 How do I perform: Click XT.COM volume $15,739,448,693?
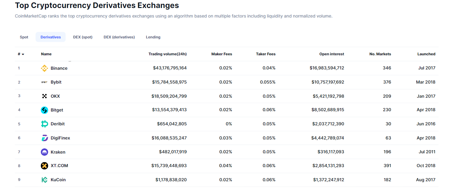tap(169, 166)
